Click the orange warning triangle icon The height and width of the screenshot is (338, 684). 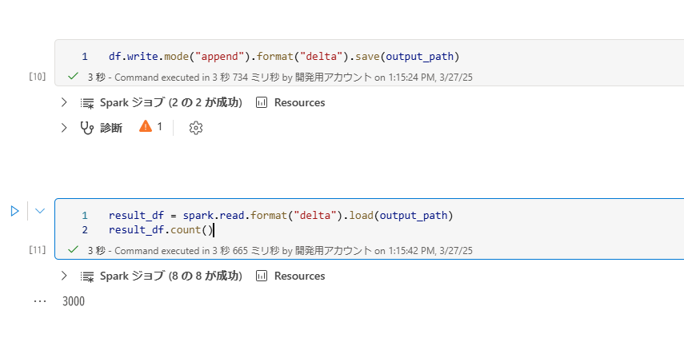tap(145, 126)
